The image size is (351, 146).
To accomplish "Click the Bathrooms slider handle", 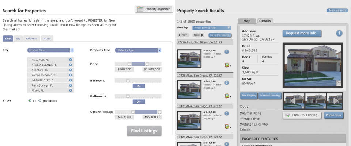I will [x=128, y=96].
